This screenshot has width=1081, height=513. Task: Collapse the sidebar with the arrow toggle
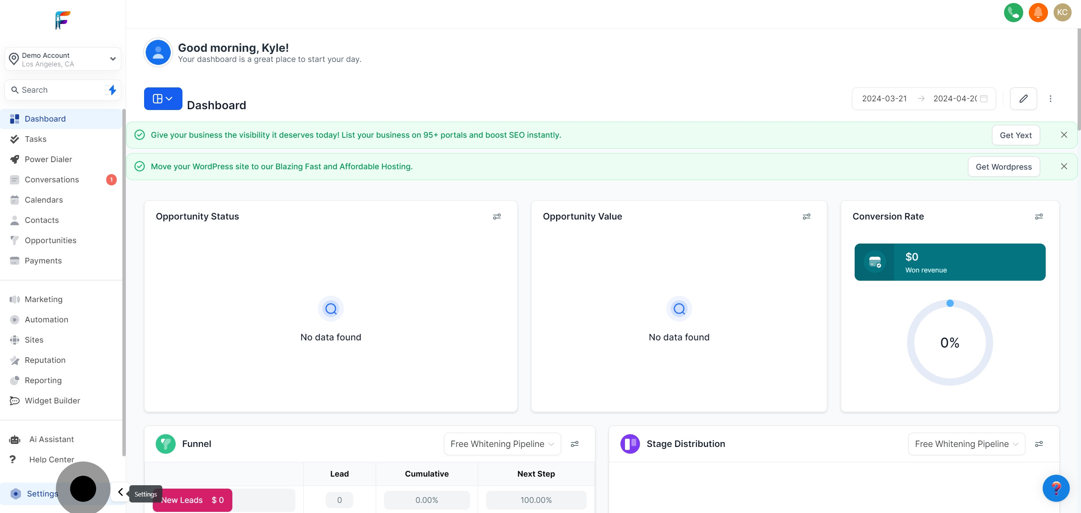coord(120,492)
